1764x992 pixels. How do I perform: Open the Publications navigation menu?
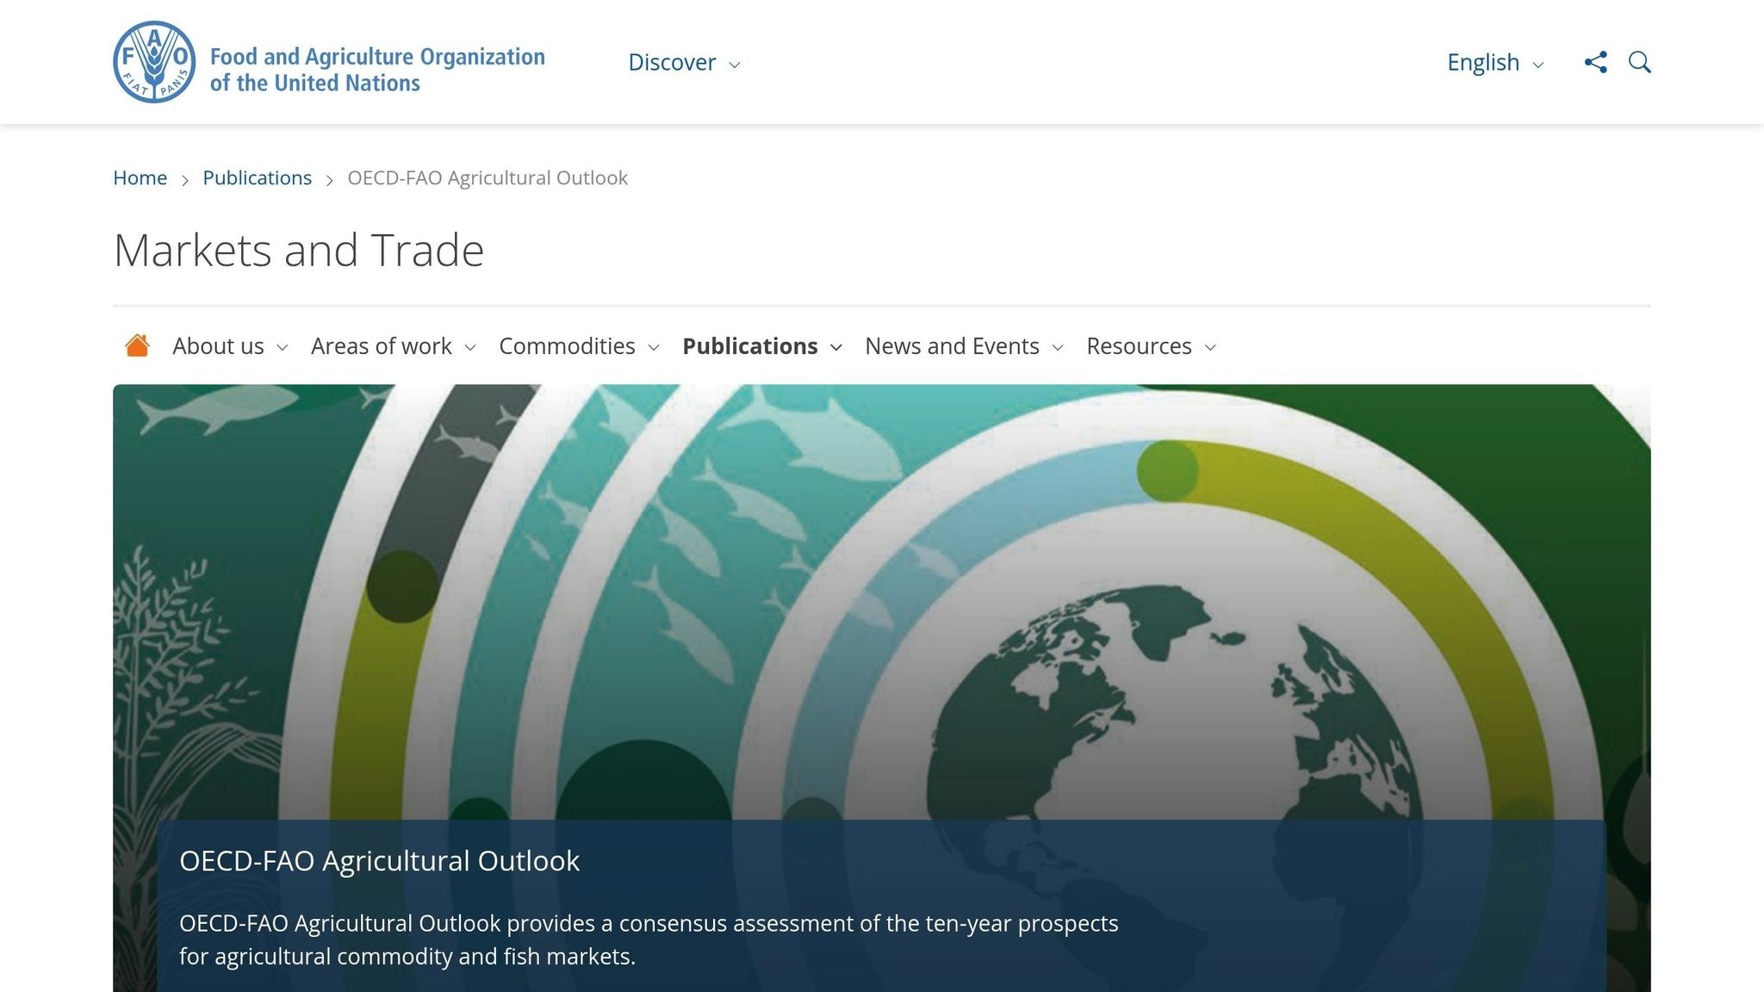coord(762,346)
